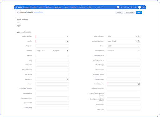Open the Edit Page Layout link
The height and width of the screenshot is (117, 160).
[38, 12]
